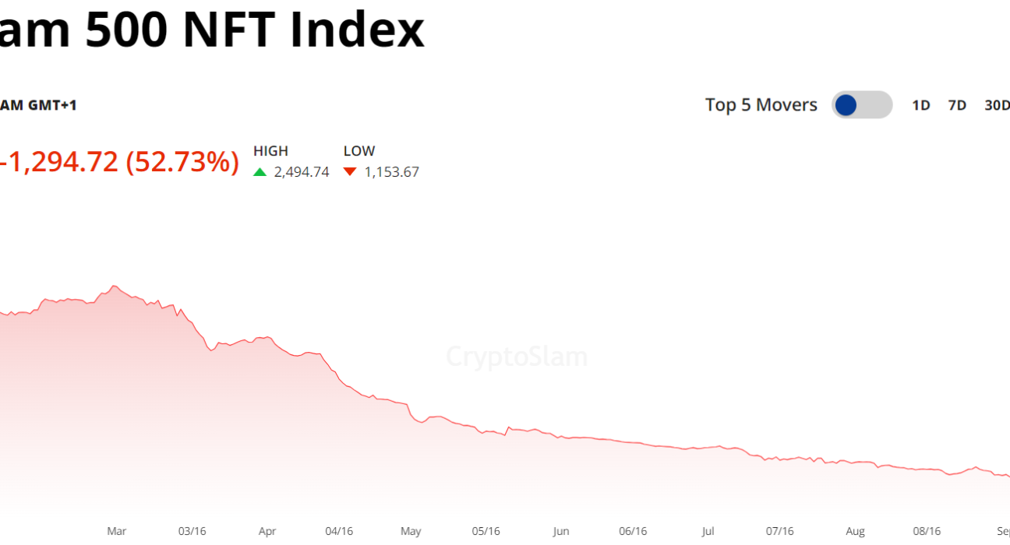Click the 03/16 date axis label
This screenshot has width=1010, height=545.
(x=192, y=531)
